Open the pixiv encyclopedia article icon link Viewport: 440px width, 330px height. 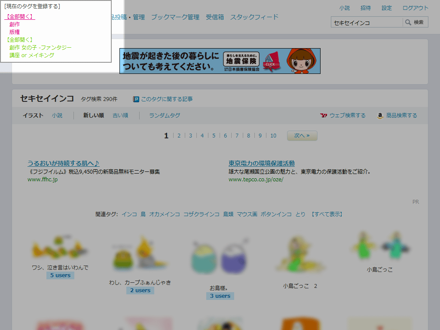coord(136,99)
